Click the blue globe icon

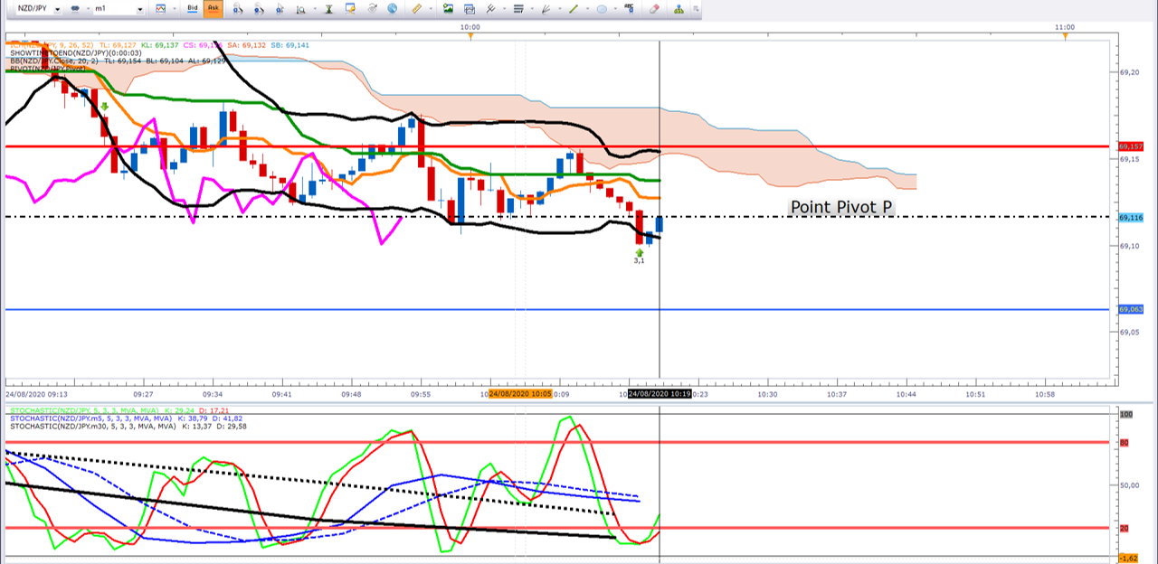coord(392,8)
